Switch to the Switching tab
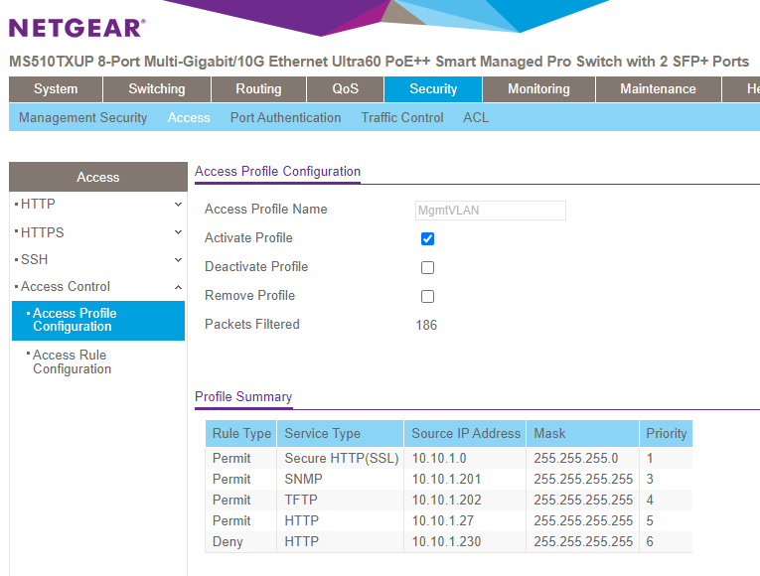 click(157, 89)
